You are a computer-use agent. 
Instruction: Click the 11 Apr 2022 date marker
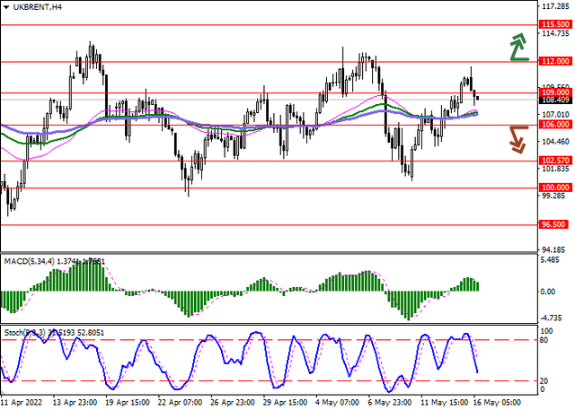point(22,403)
